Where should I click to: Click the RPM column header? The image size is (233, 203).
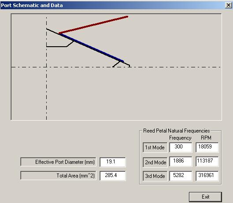click(x=206, y=138)
